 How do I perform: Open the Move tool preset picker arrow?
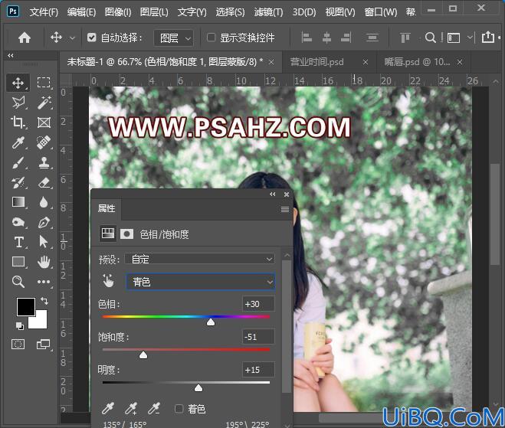click(72, 38)
